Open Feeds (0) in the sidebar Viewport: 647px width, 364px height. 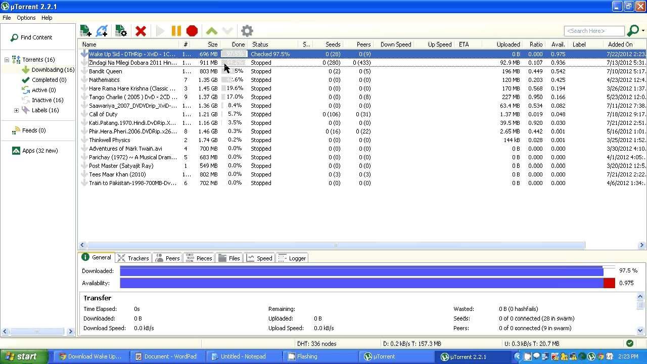[29, 130]
